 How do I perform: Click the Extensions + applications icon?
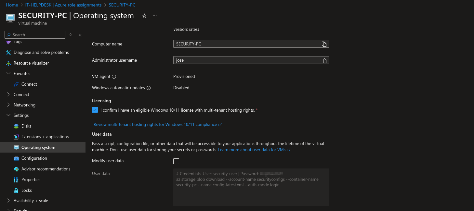[16, 137]
